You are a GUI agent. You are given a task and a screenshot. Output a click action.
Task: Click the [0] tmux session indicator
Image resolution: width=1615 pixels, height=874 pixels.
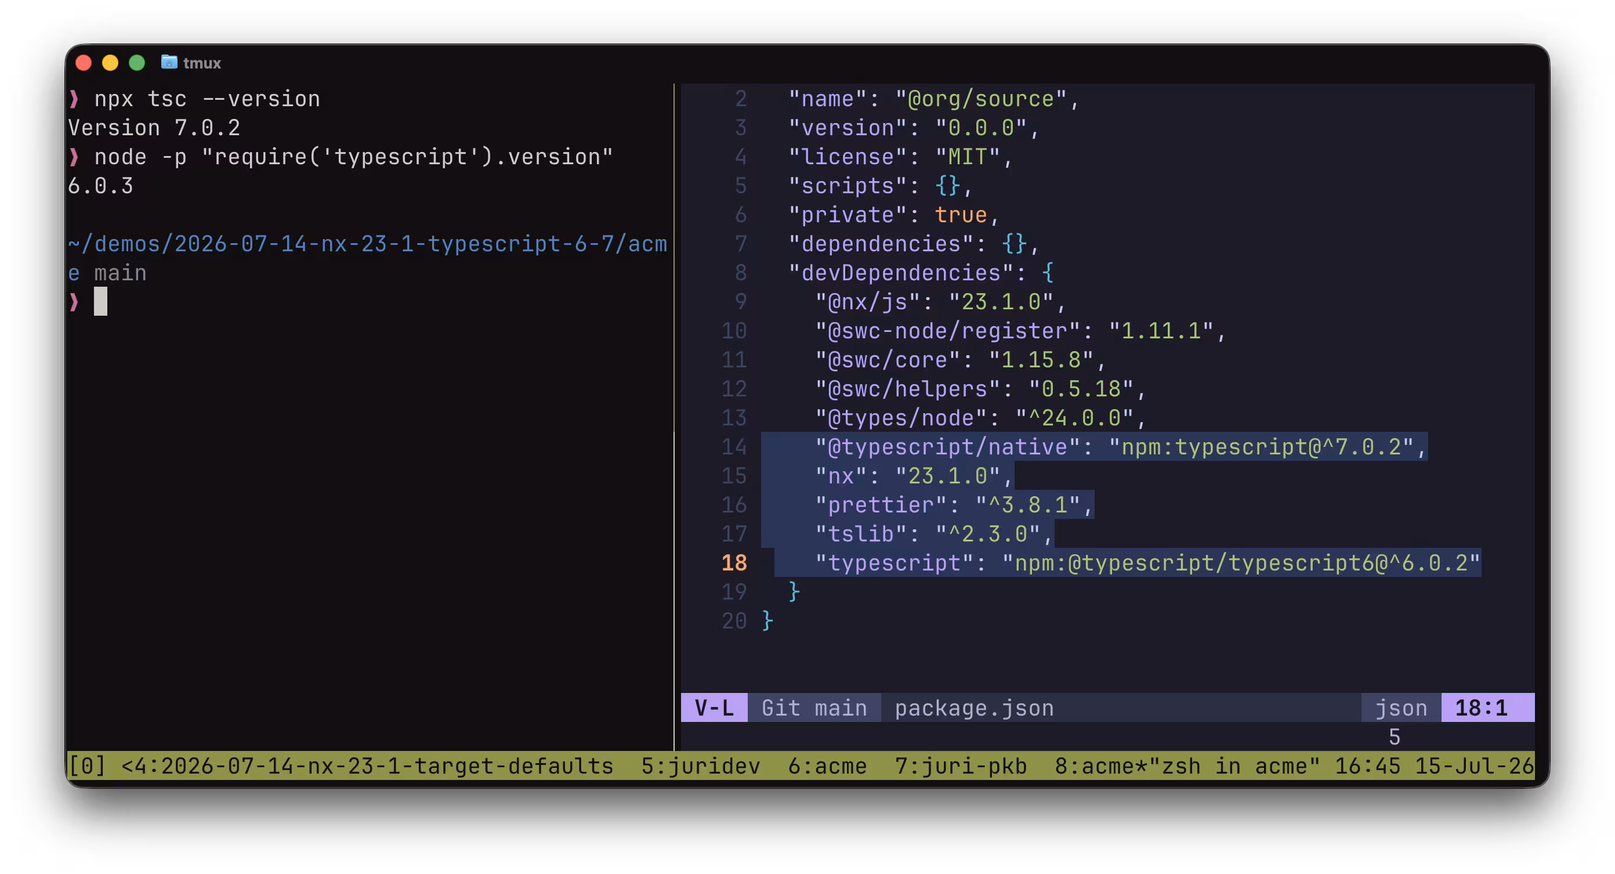click(x=86, y=766)
